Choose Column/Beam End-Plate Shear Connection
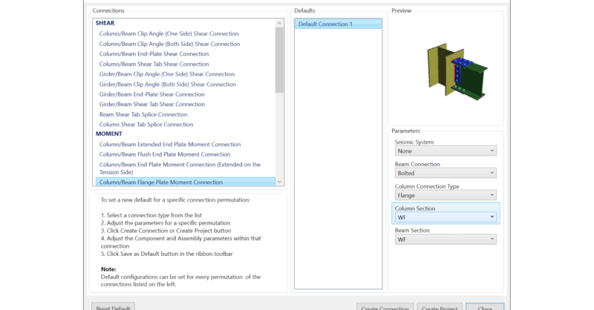Screen dimensions: 594x310 (154, 54)
